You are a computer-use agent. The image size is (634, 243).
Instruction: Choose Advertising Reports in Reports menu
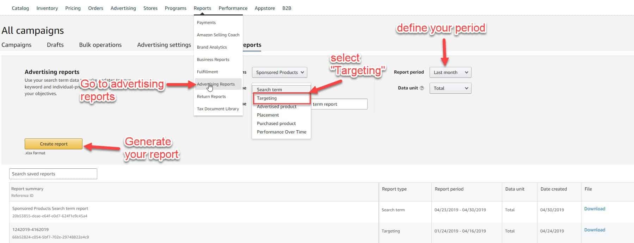tap(216, 84)
